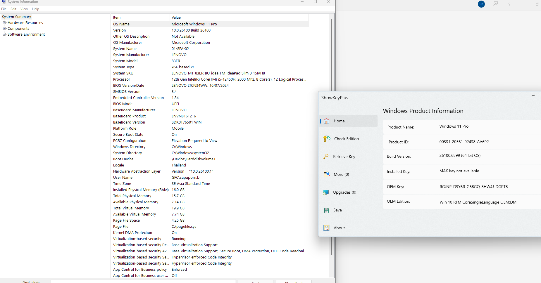Click the Home icon in ShowKeyPlus
Screen dimensions: 541x283
click(x=326, y=121)
